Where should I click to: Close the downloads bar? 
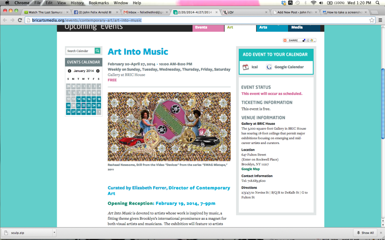point(381,233)
